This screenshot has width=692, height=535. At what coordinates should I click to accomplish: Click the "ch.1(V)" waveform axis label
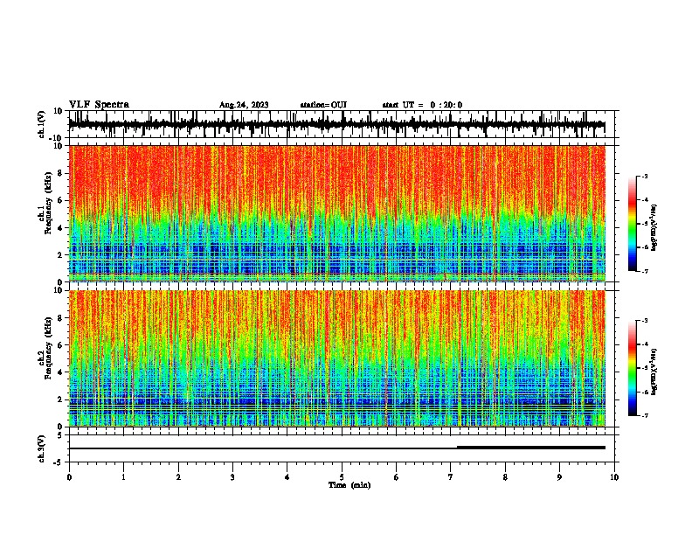tap(42, 124)
